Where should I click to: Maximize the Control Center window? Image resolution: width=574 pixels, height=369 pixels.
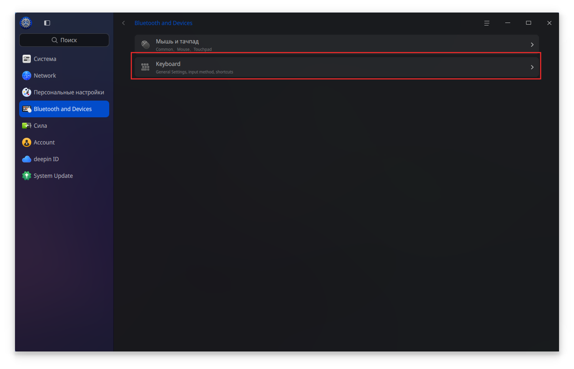tap(529, 23)
